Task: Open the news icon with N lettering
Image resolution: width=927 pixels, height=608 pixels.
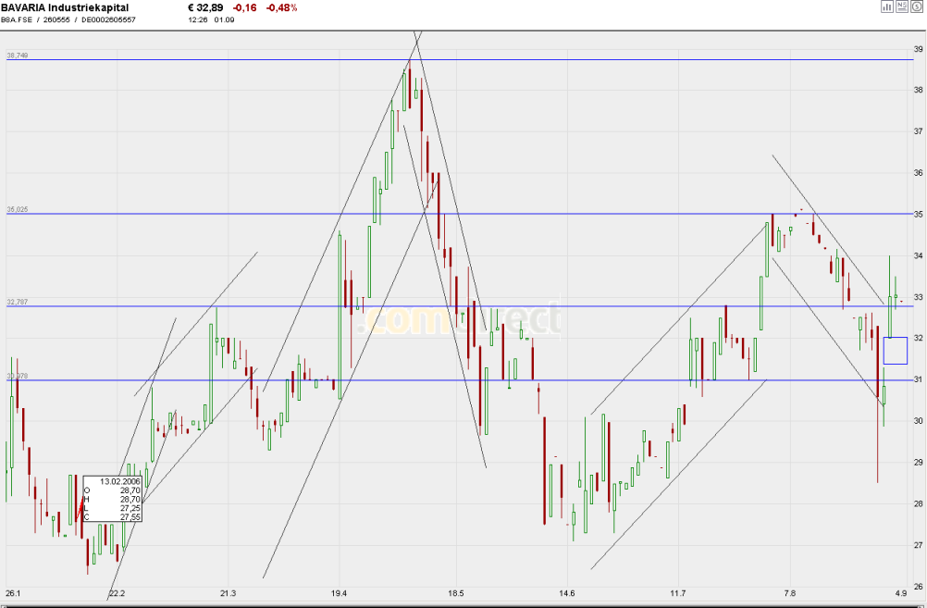Action: (x=902, y=6)
